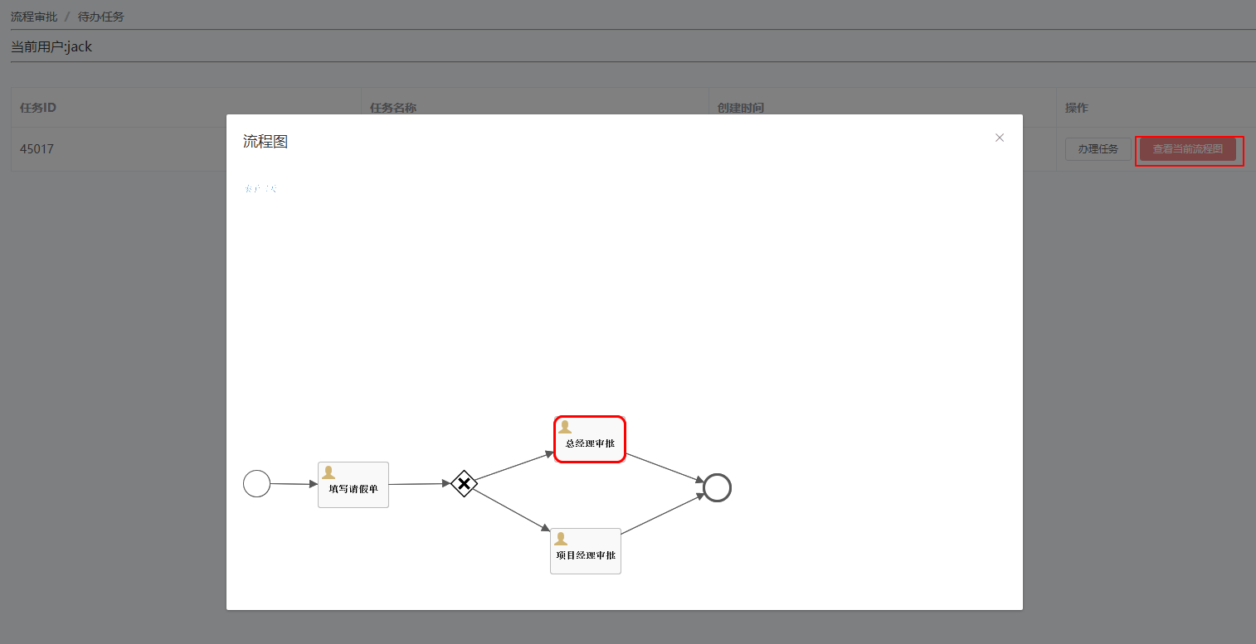1256x644 pixels.
Task: Select the highlighted 总经理审批 task node
Action: [x=589, y=439]
